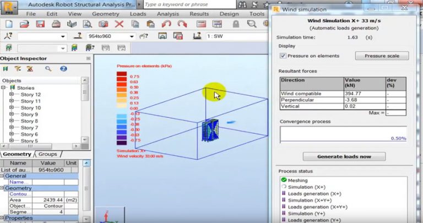
Task: Click the Undo arrow icon
Action: (x=166, y=24)
